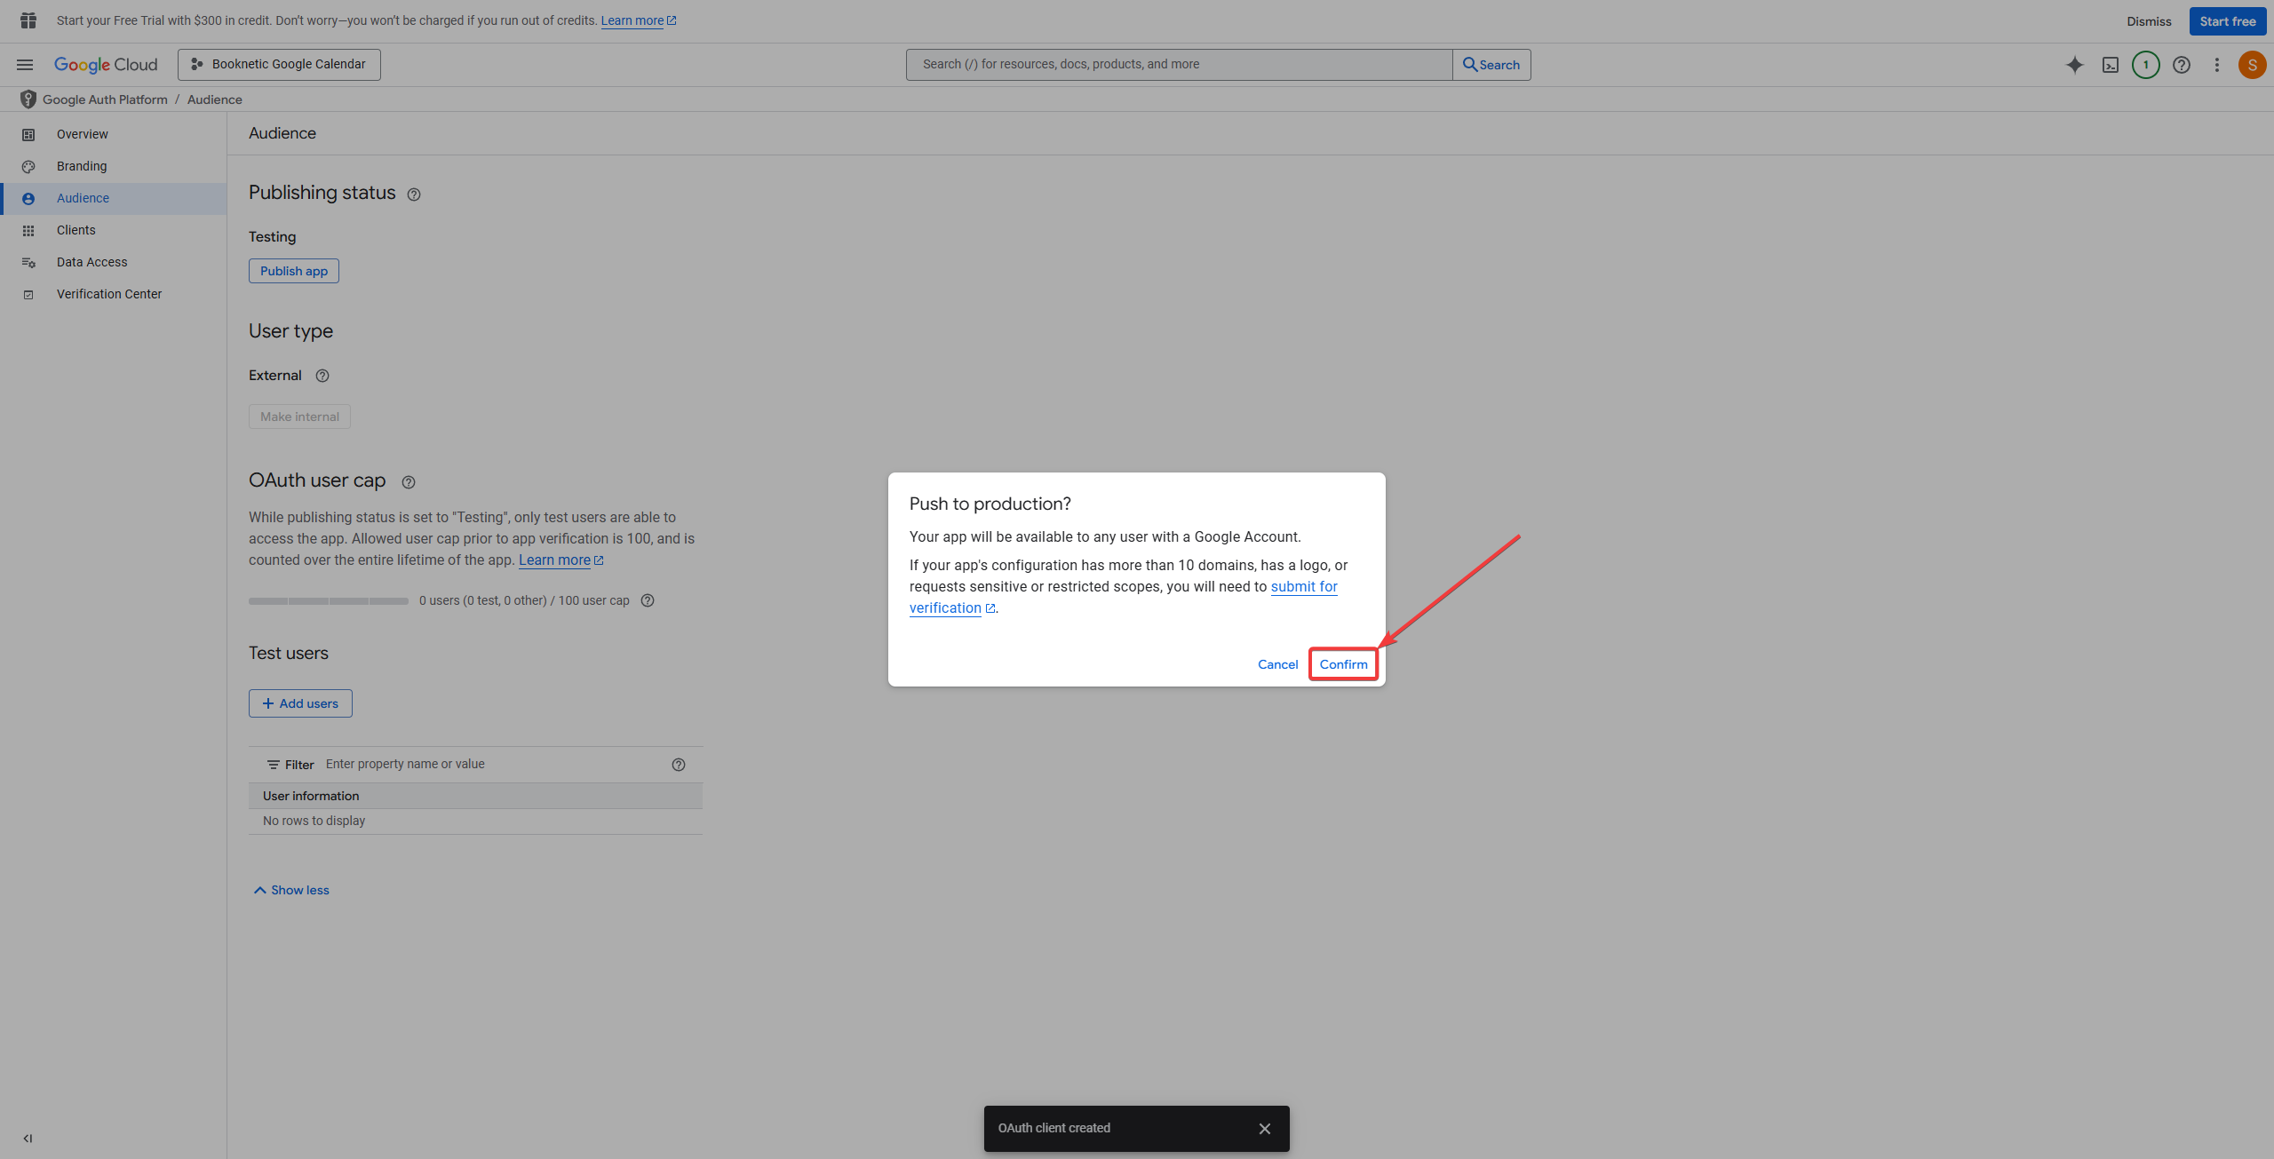
Task: Activate Cloud Shell terminal icon
Action: coord(2110,65)
